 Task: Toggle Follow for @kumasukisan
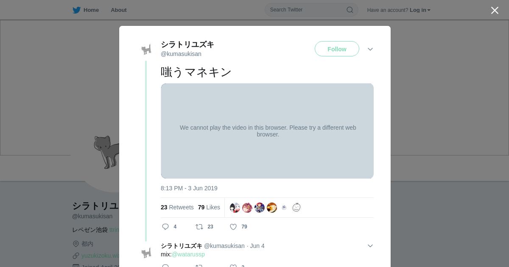pos(337,49)
